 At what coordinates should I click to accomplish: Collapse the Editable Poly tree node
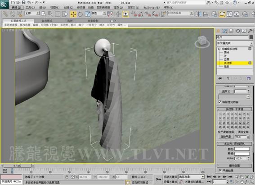coord(219,49)
